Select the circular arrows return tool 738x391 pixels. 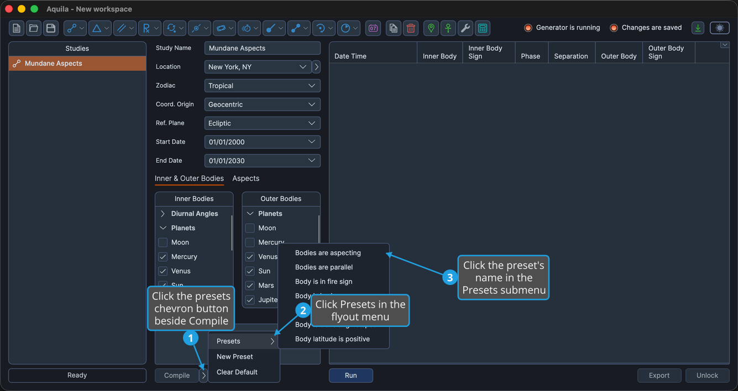pyautogui.click(x=175, y=28)
